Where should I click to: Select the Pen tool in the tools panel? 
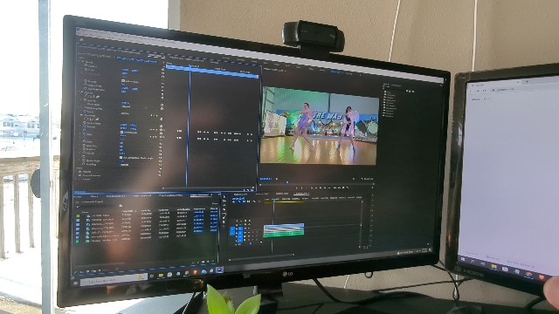pyautogui.click(x=224, y=218)
